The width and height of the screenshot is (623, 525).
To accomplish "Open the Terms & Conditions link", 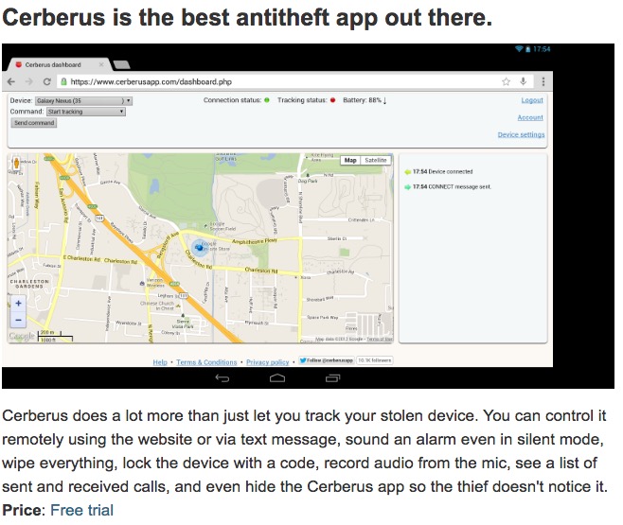I will point(206,362).
